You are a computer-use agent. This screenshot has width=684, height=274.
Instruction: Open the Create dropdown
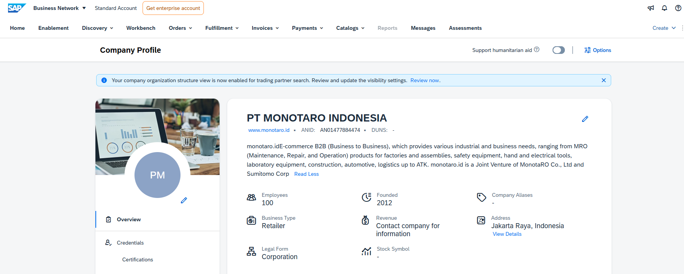664,28
